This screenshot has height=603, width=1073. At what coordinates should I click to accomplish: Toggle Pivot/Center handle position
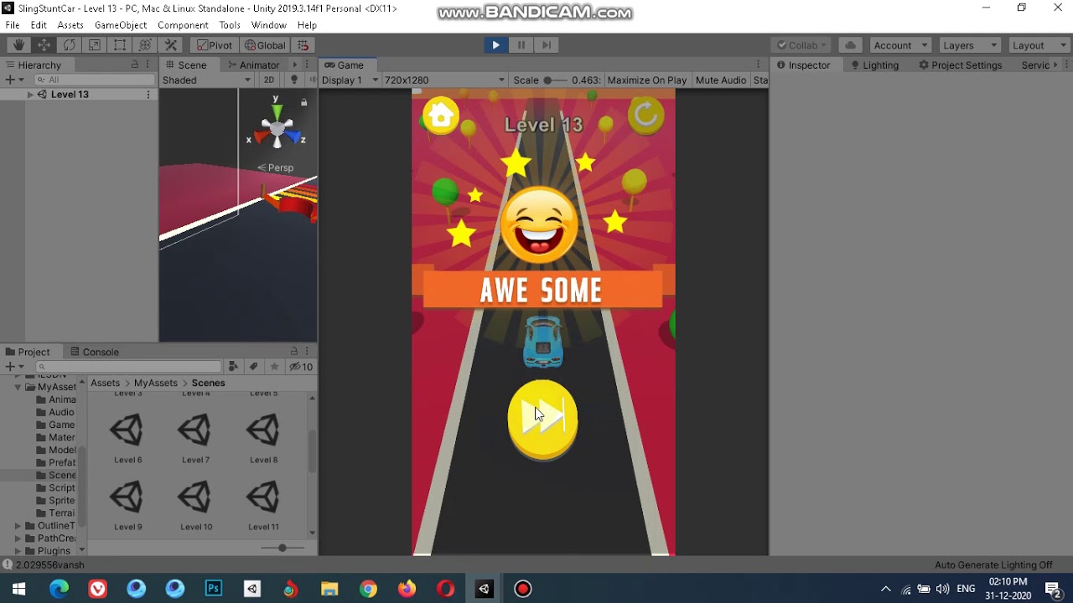[215, 45]
